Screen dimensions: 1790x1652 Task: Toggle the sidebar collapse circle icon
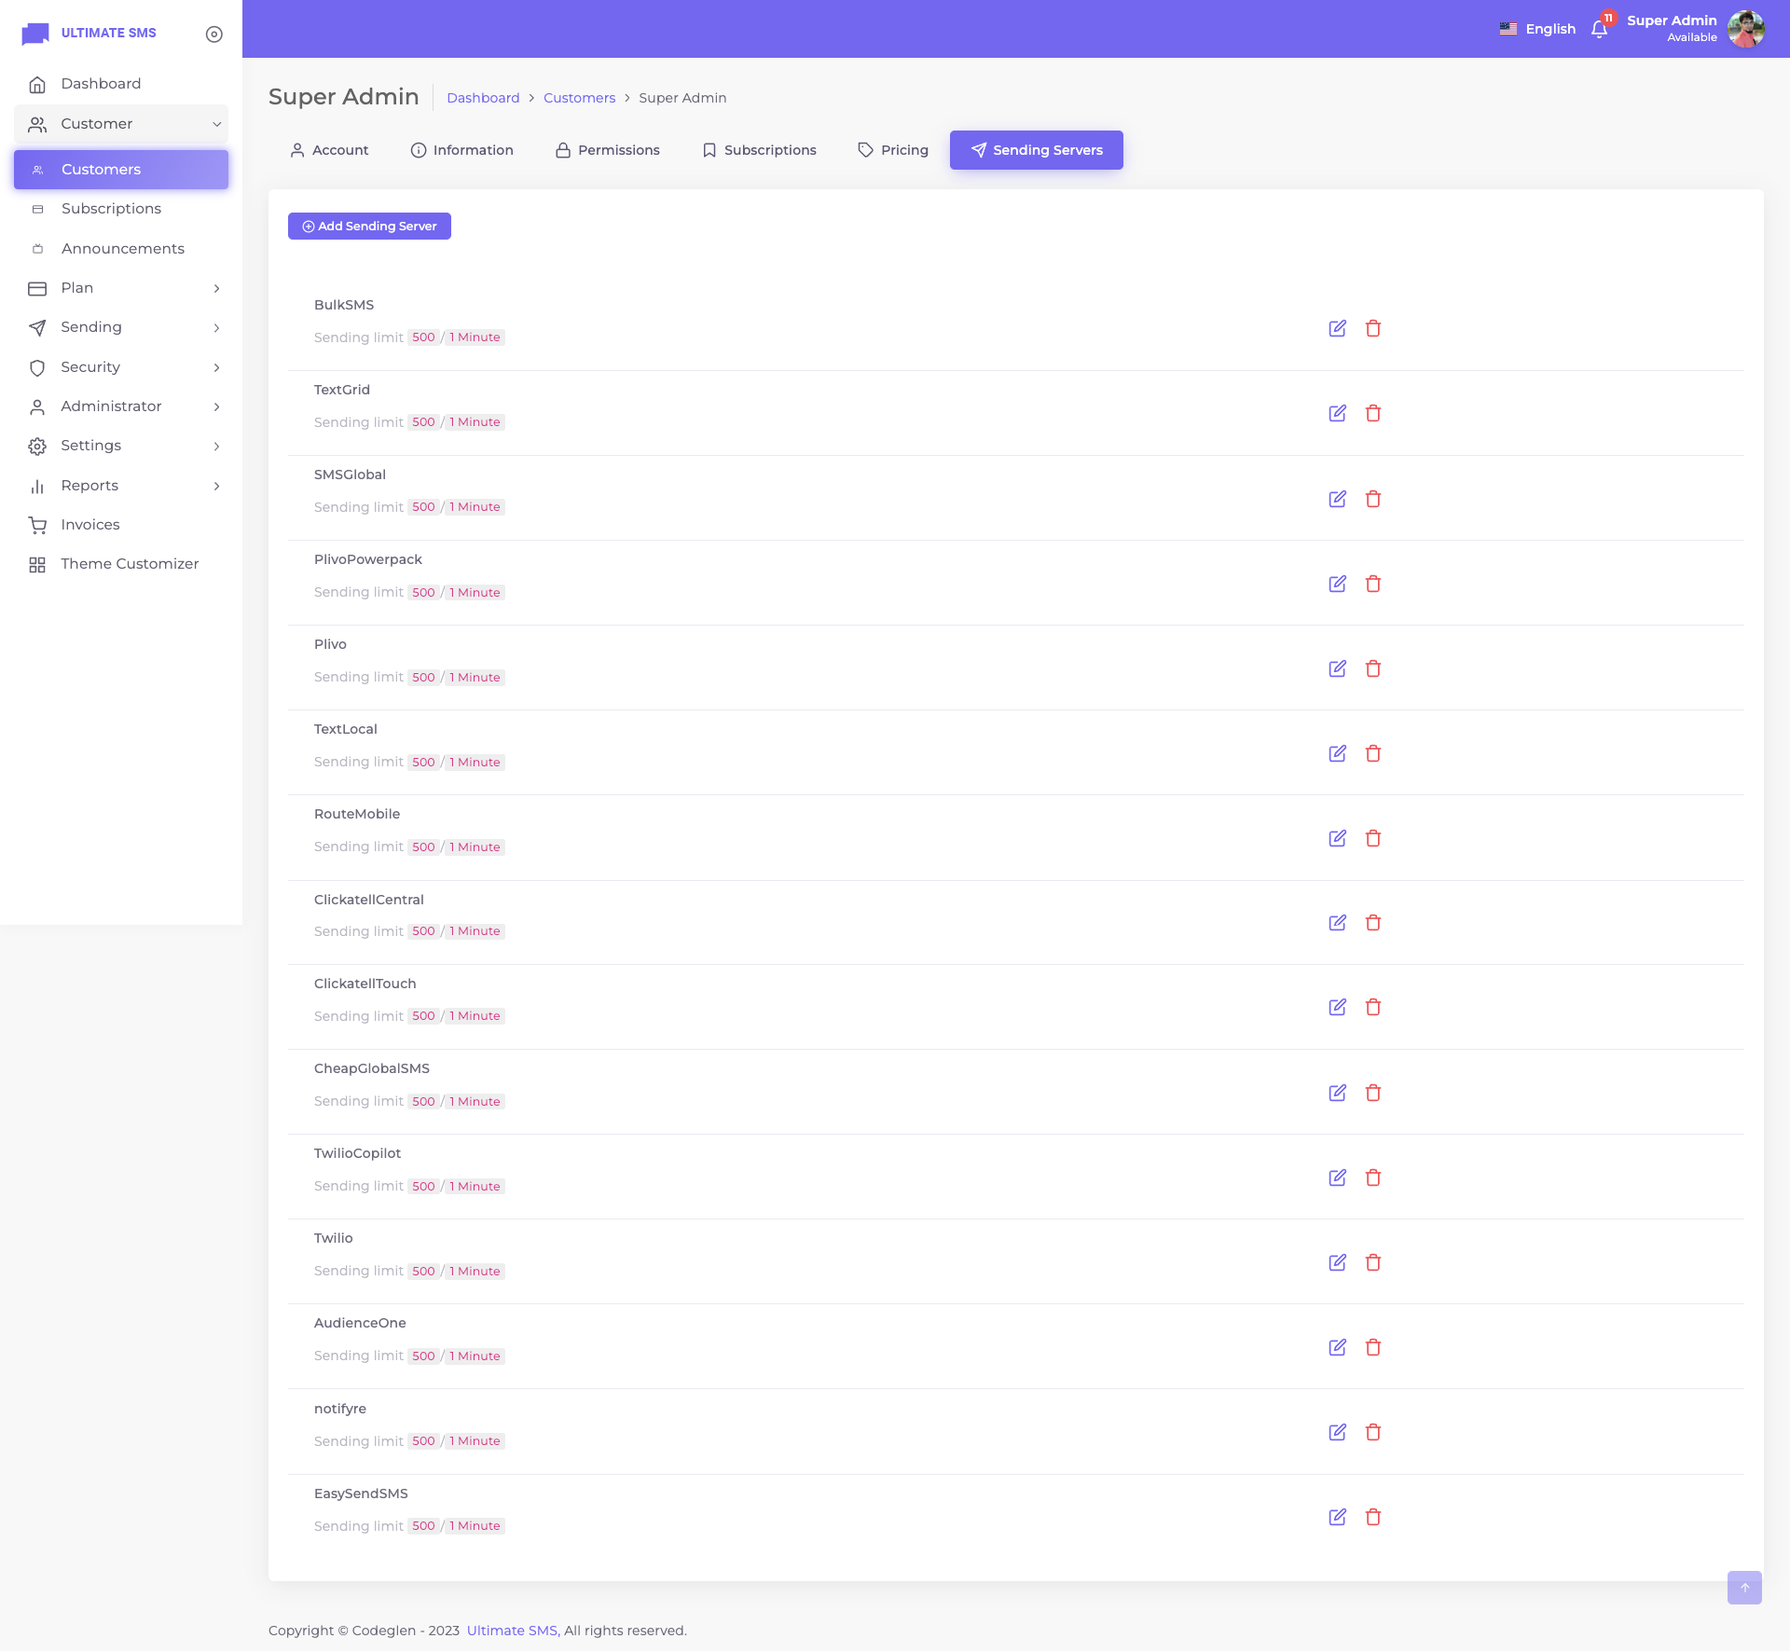(x=214, y=34)
